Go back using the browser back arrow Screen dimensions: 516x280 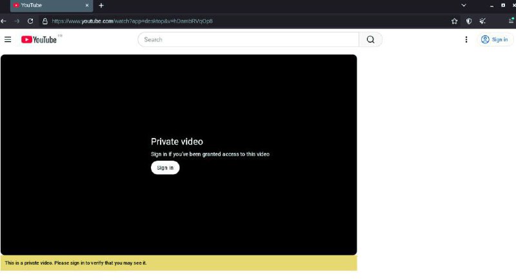(4, 21)
